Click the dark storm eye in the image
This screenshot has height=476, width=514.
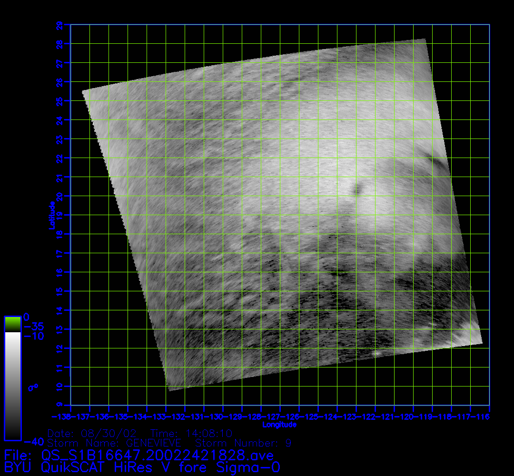(x=356, y=189)
